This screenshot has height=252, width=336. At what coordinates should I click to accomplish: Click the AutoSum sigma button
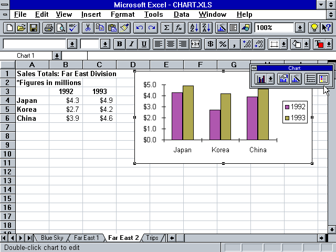[x=167, y=28]
